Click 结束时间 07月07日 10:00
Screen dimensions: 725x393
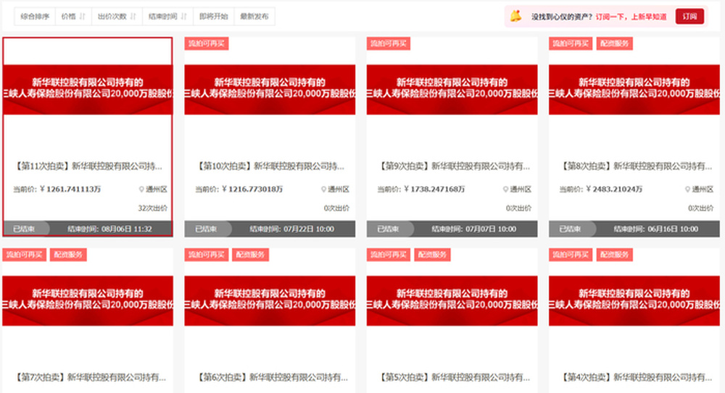pos(474,229)
